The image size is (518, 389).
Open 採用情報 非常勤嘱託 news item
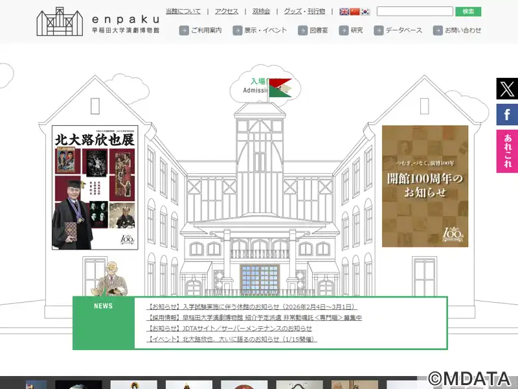pos(254,318)
